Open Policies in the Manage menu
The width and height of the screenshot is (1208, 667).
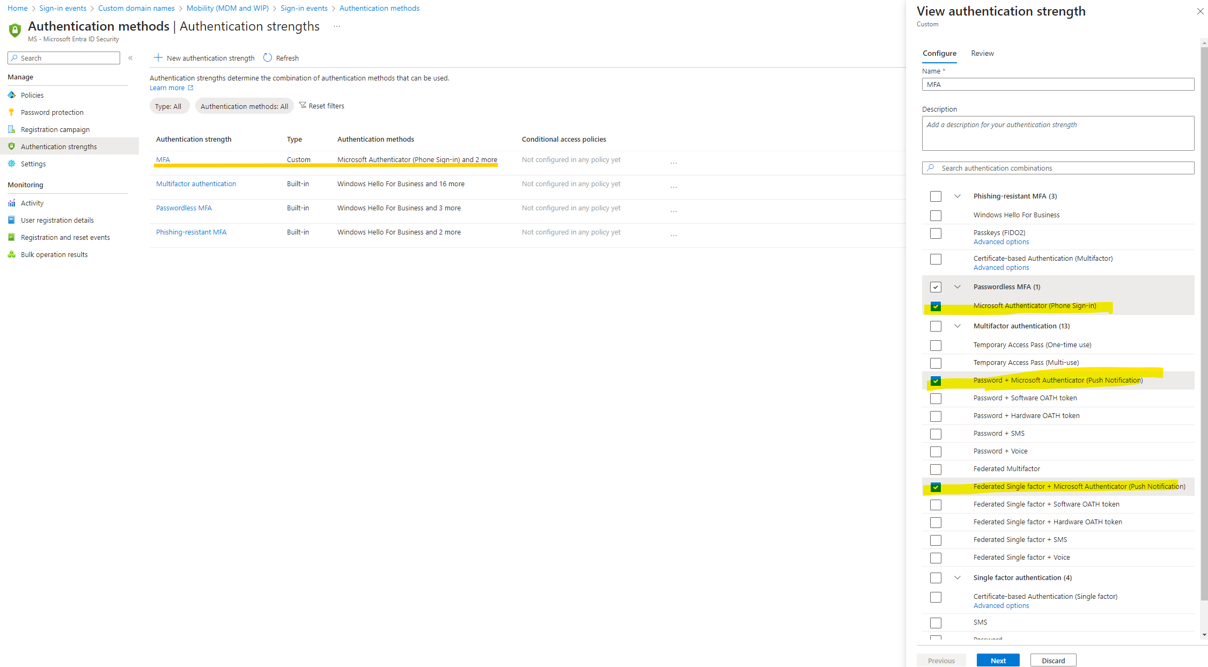pos(32,95)
